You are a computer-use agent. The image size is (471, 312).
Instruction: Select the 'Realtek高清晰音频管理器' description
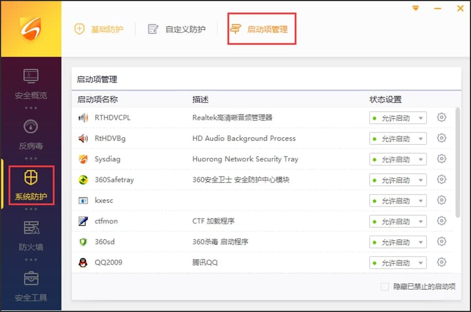click(x=232, y=118)
